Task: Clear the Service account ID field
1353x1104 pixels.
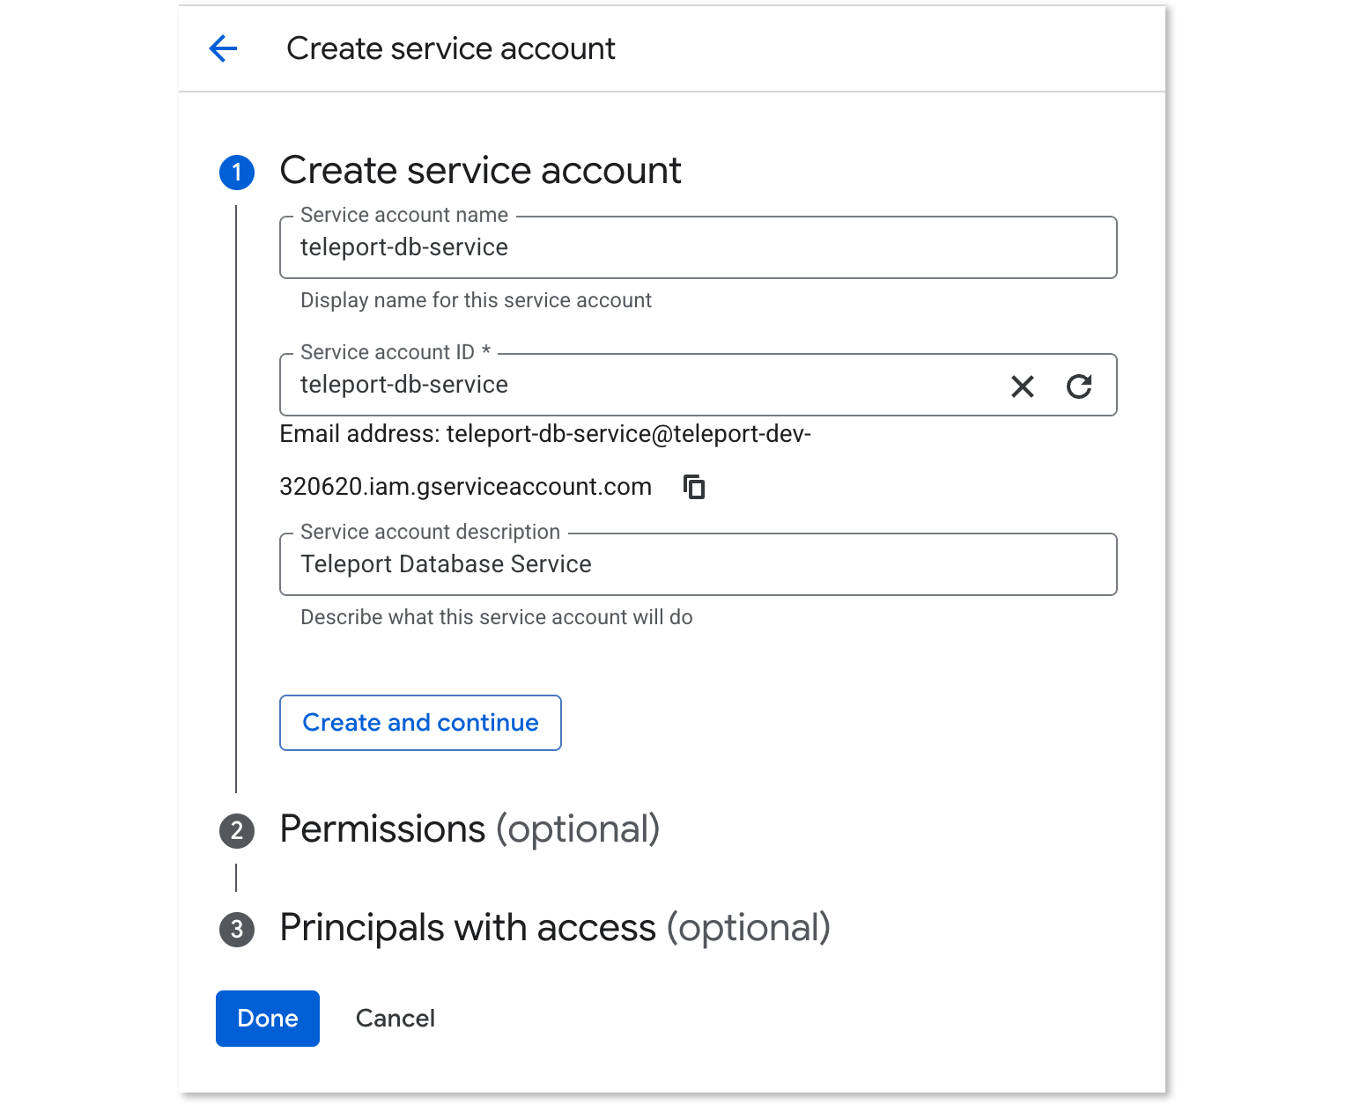Action: [1022, 386]
